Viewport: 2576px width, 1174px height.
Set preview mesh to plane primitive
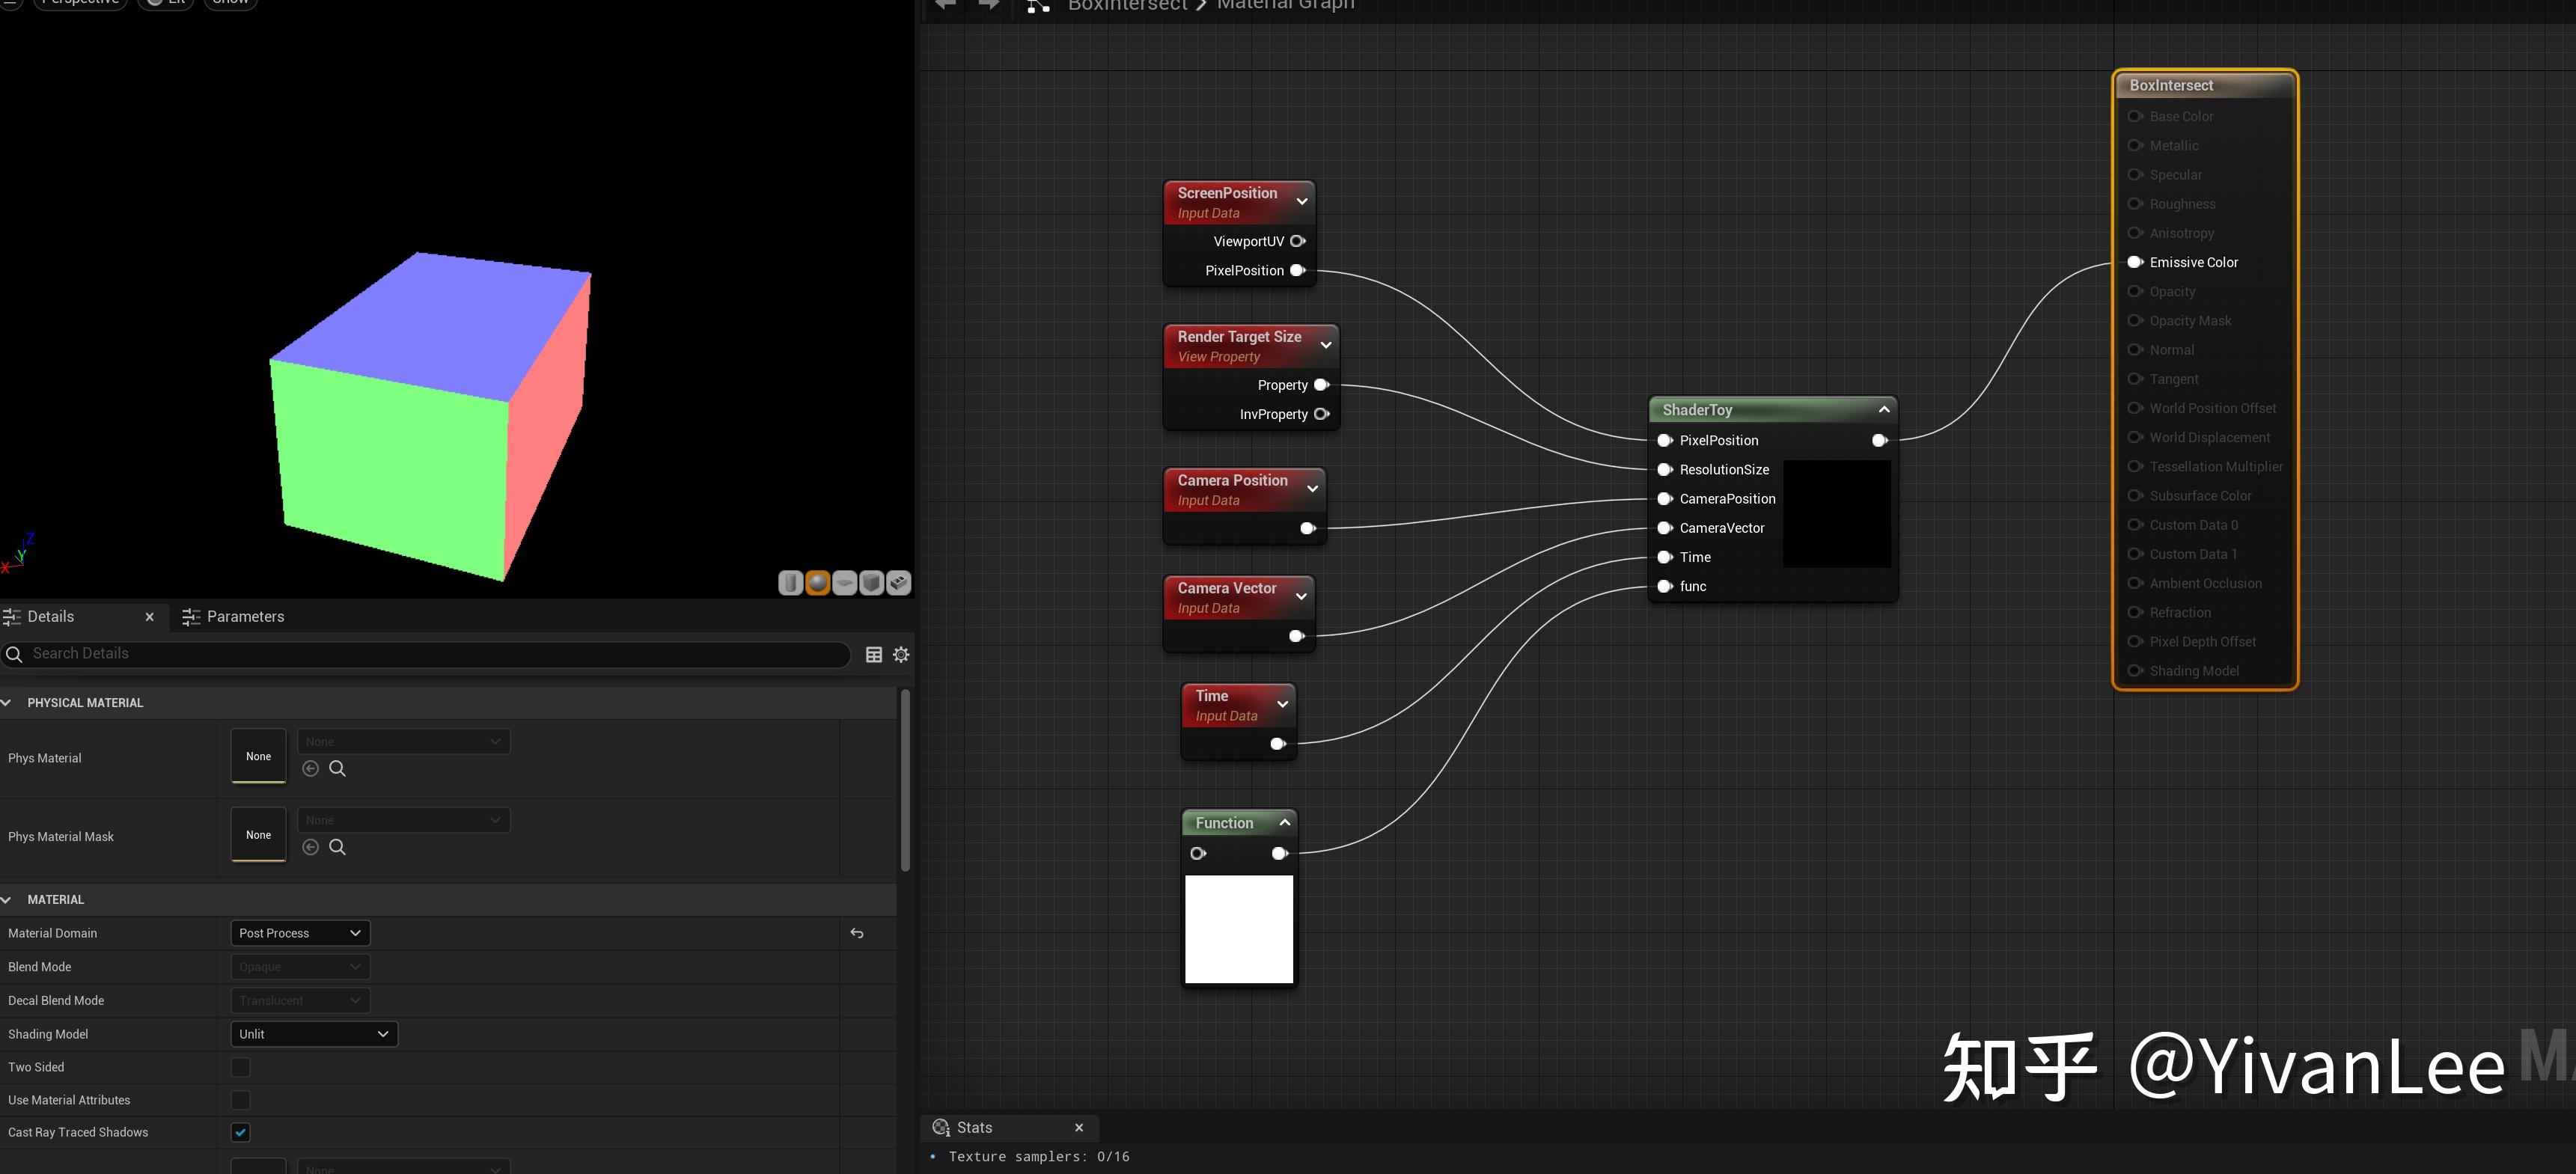tap(844, 583)
